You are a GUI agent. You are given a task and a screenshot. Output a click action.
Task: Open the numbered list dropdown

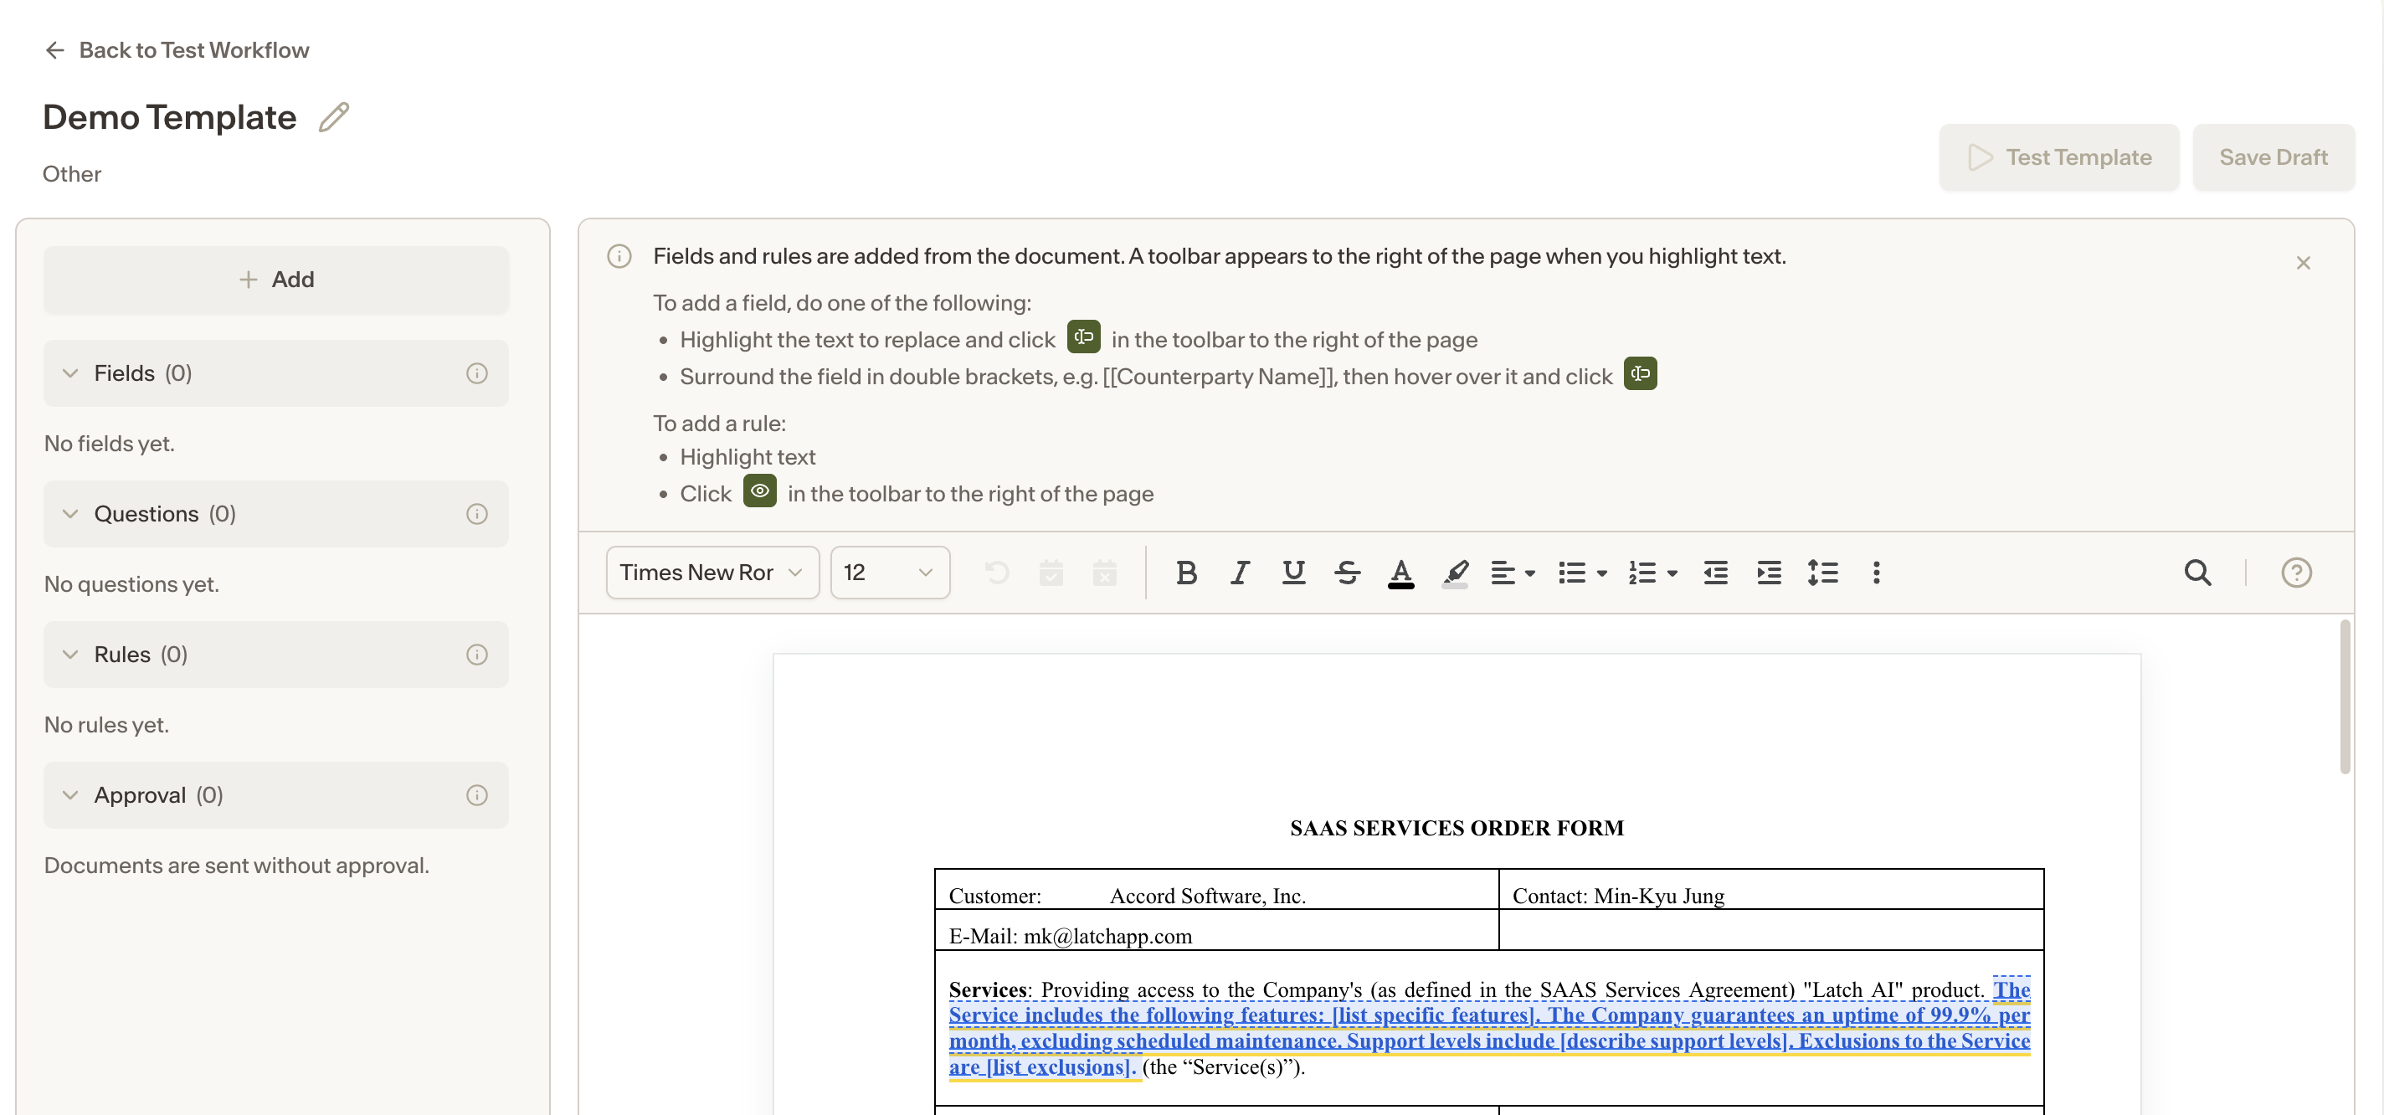coord(1652,573)
